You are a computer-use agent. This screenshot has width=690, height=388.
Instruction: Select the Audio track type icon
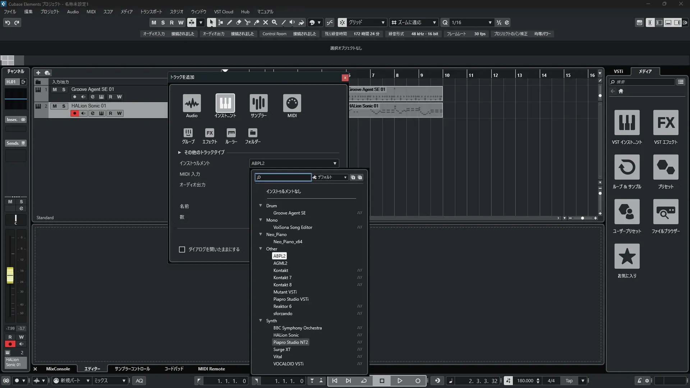[192, 103]
